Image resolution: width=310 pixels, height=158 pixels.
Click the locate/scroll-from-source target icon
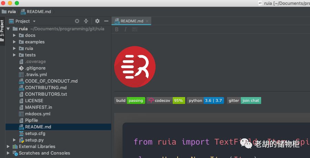click(x=77, y=21)
